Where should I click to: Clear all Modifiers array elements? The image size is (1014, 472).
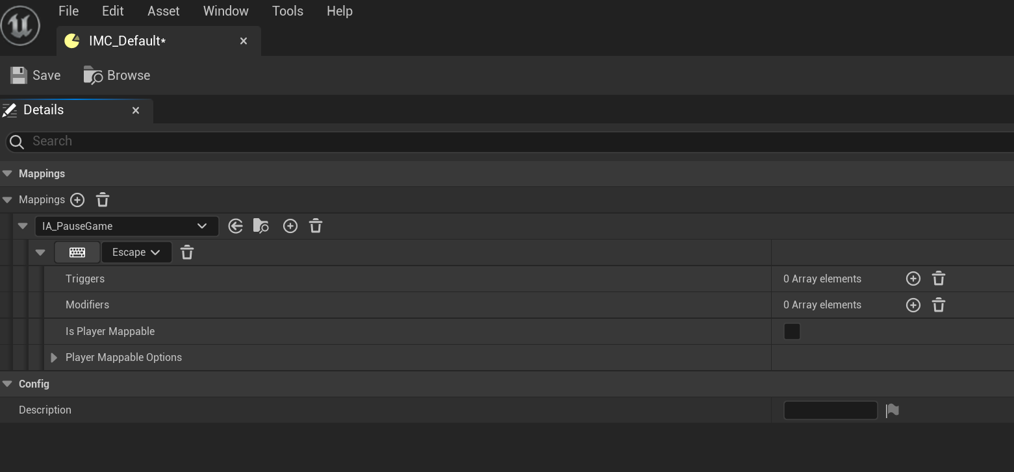[939, 305]
